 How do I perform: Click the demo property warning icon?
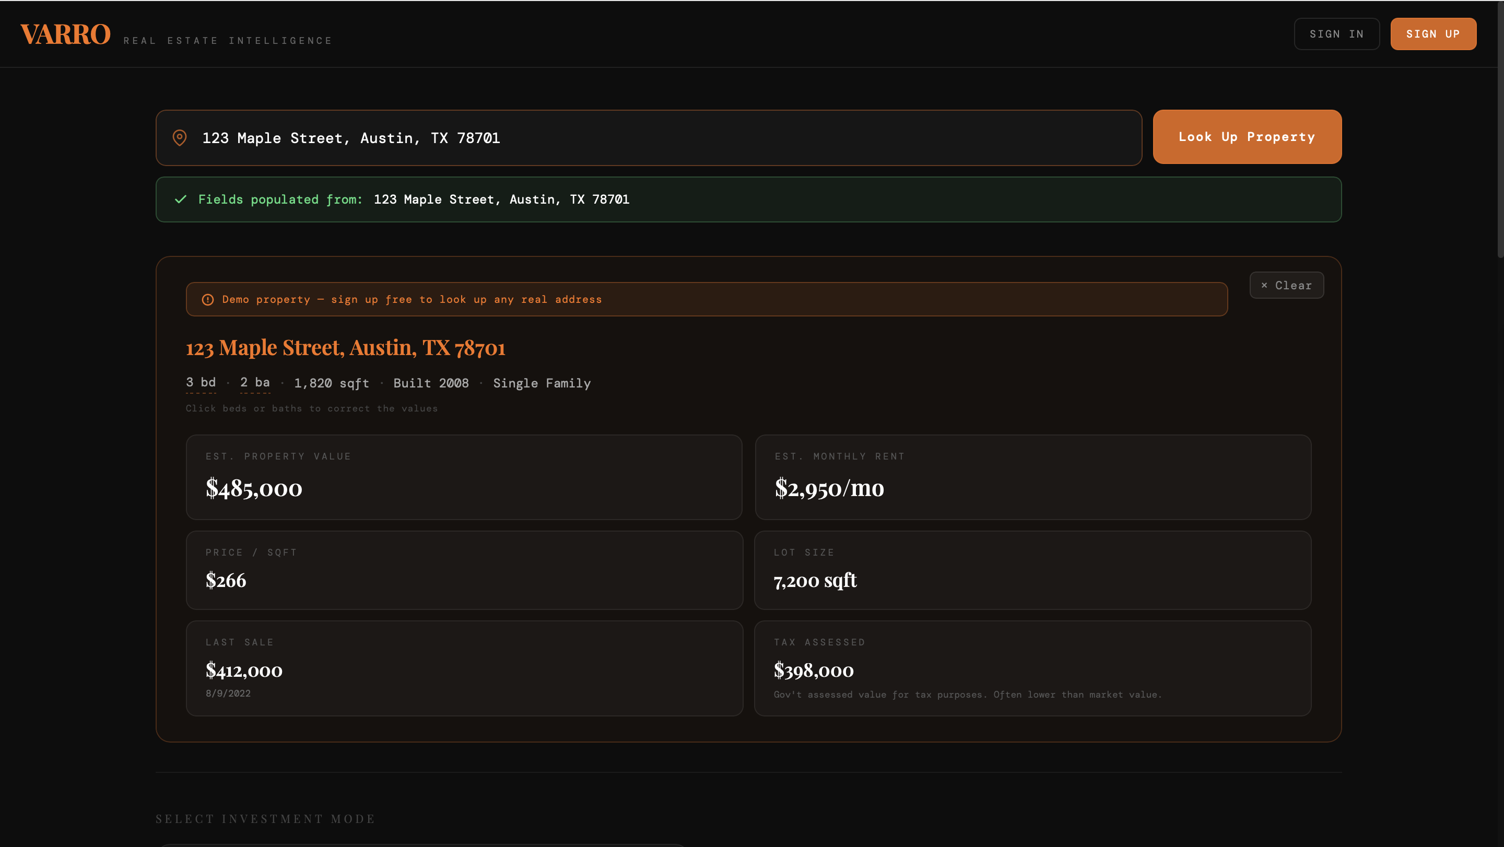tap(208, 299)
